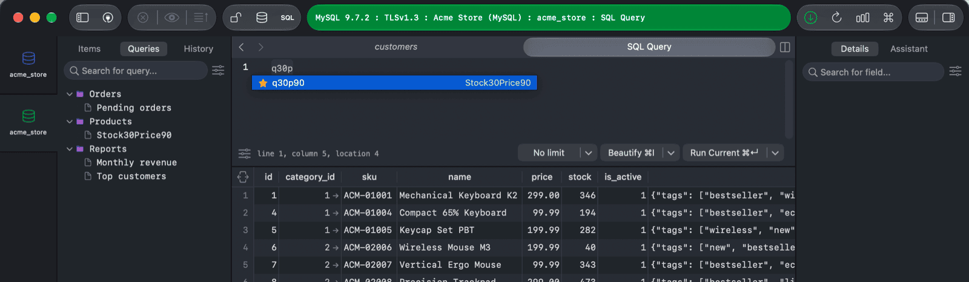Go forward with the right navigation chevron
Screen dimensions: 969x282
pos(261,47)
